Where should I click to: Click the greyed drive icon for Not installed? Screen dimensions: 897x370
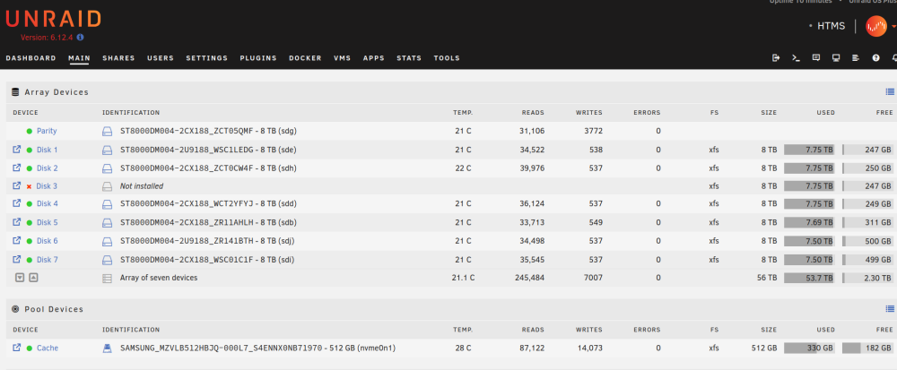(107, 186)
